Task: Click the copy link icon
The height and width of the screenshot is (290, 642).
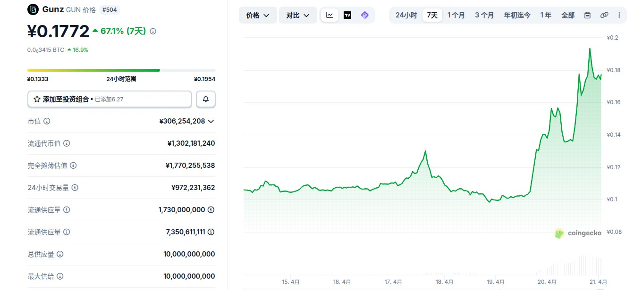Action: (604, 15)
